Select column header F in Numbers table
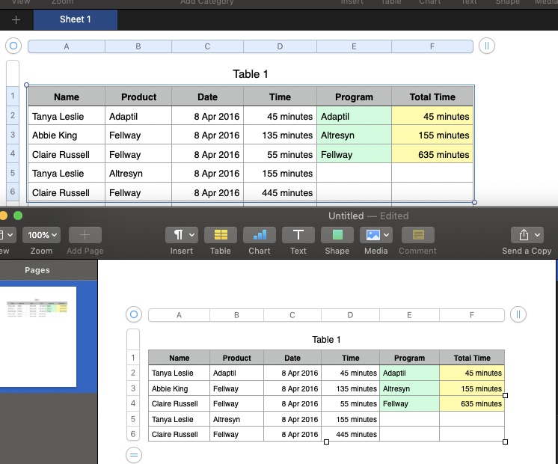The height and width of the screenshot is (464, 558). 432,46
